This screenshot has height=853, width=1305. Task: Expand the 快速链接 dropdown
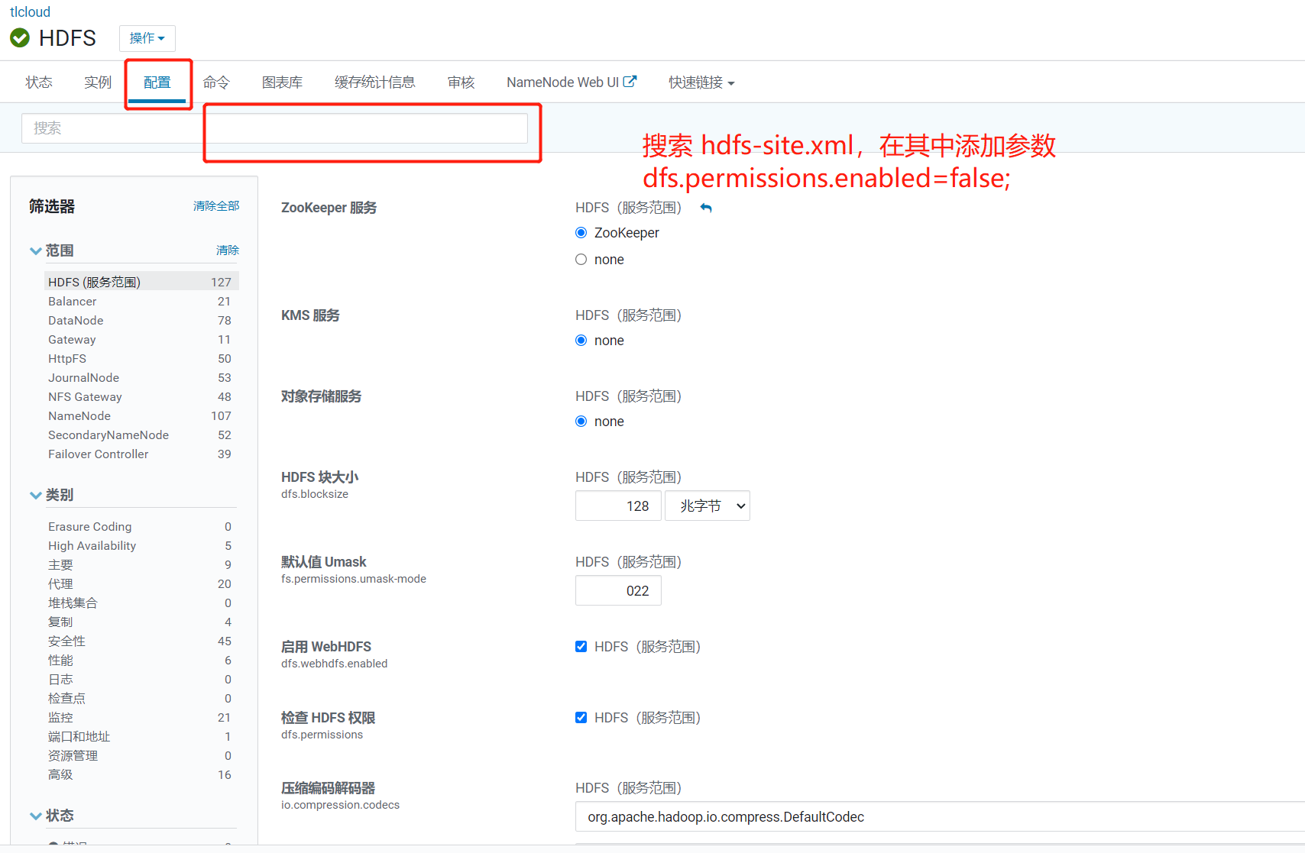pyautogui.click(x=700, y=82)
